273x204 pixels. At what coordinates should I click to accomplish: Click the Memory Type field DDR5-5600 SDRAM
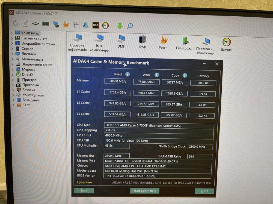158,161
